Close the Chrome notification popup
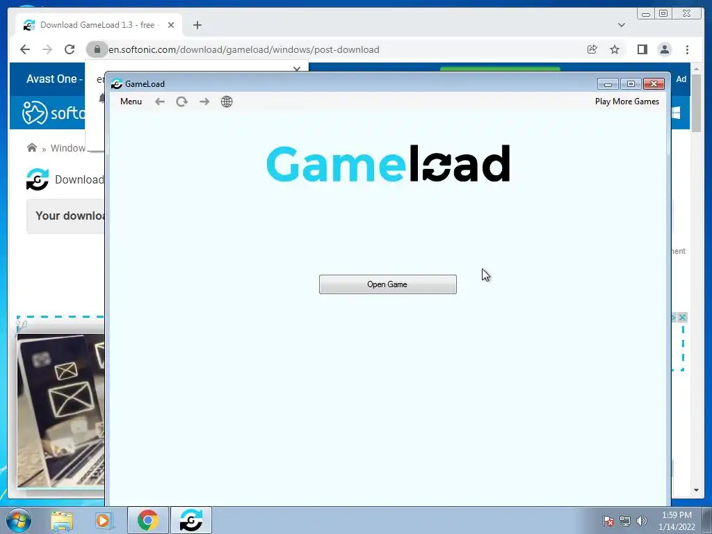 (x=297, y=69)
